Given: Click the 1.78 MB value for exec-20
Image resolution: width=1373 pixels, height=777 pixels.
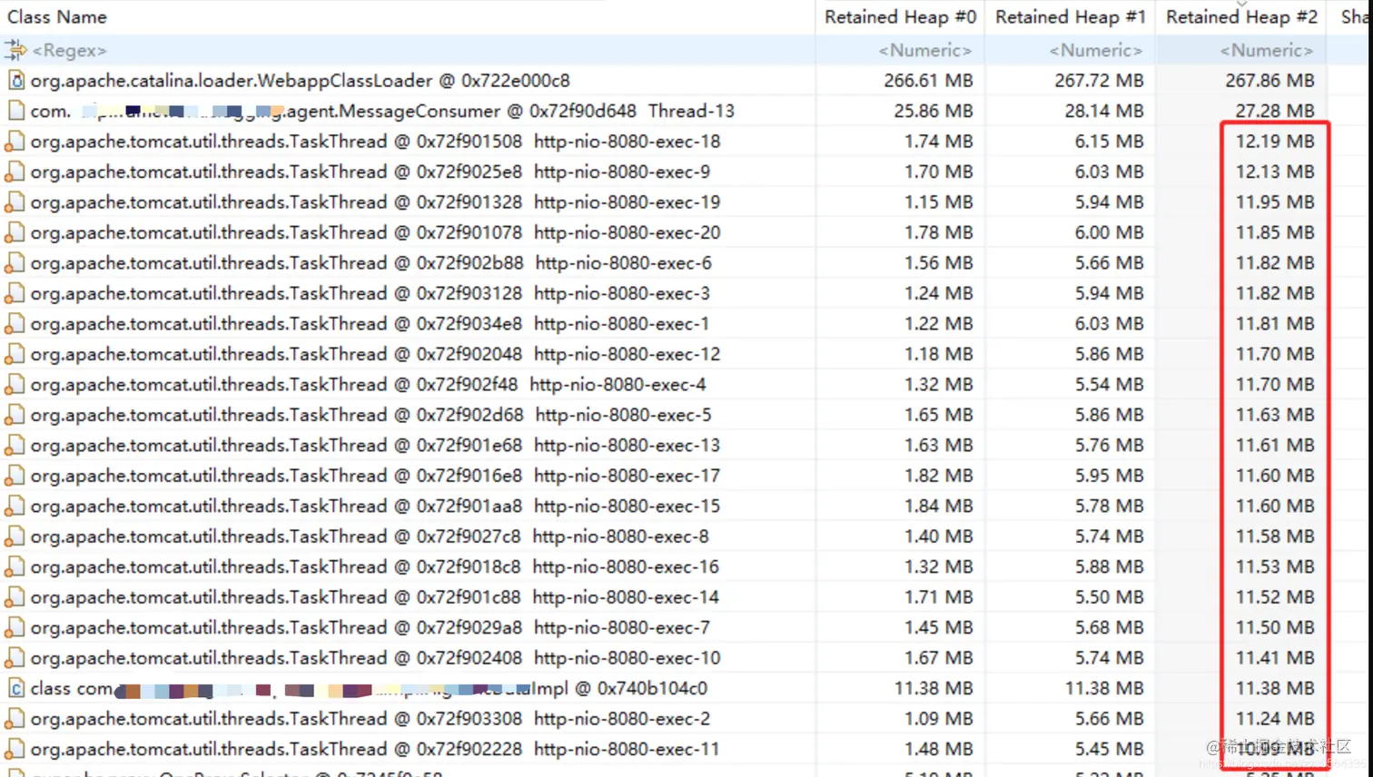Looking at the screenshot, I should (938, 232).
